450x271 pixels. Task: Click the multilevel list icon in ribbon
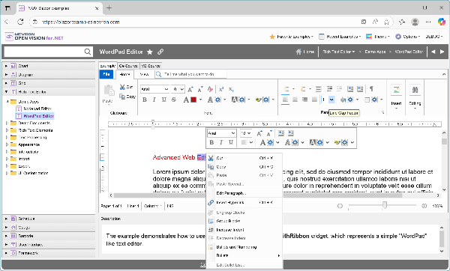[x=318, y=89]
